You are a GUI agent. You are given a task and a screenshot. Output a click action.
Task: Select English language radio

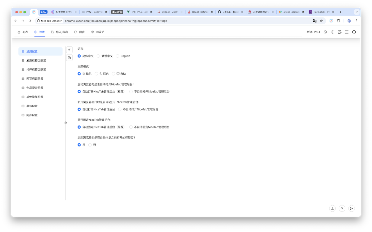[x=123, y=56]
